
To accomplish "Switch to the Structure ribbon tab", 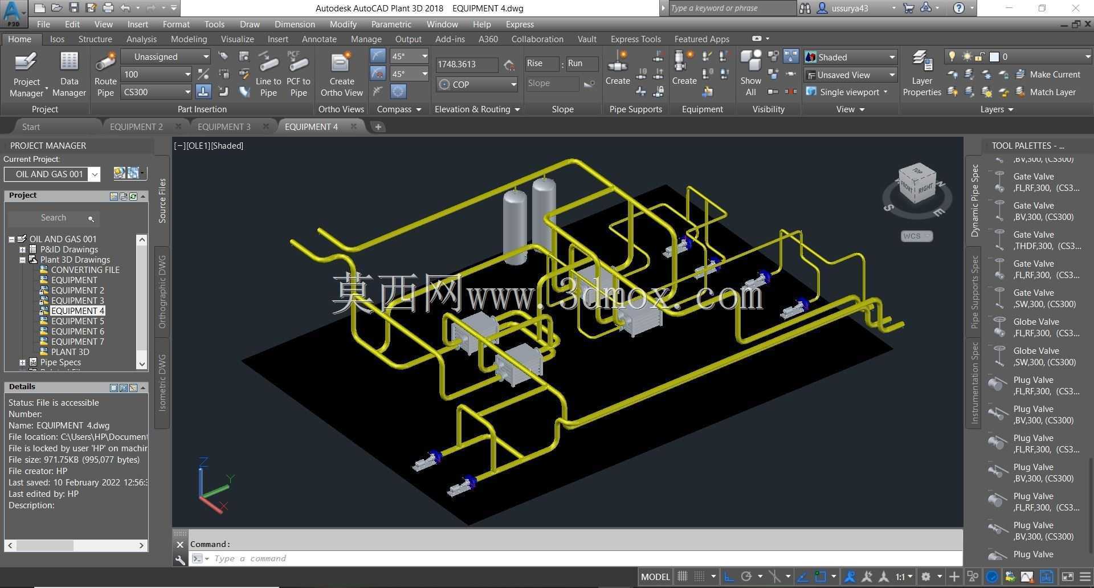I will click(95, 39).
